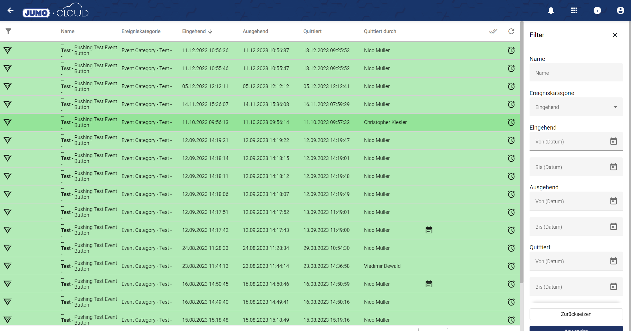Click alarm clock icon on Christopher Kiesler row
This screenshot has height=331, width=631.
point(511,122)
